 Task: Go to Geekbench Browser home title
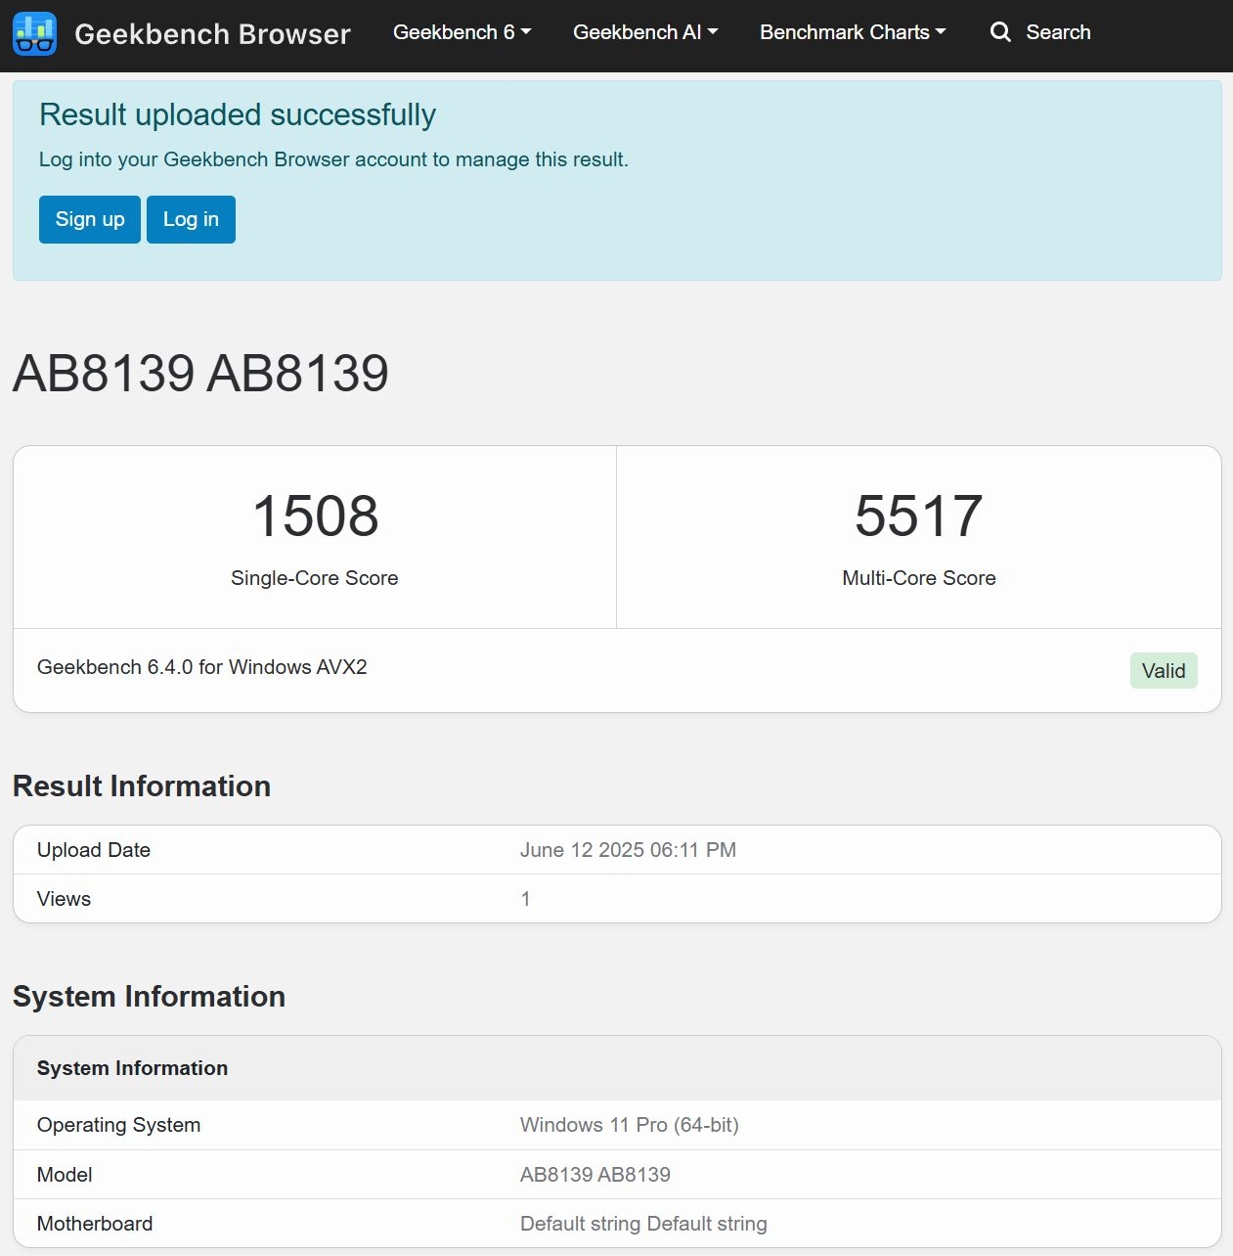212,34
